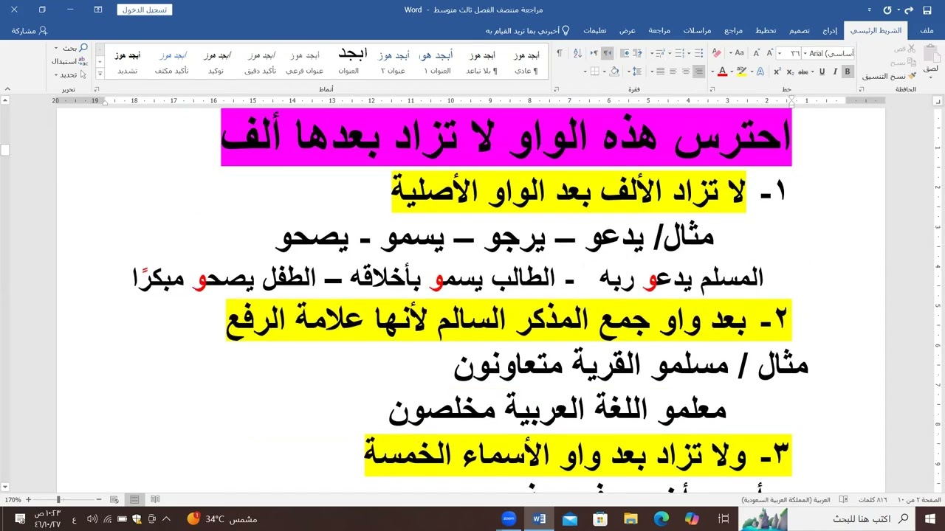The image size is (945, 531).
Task: Select the Heading 1 (العنوان ١) style
Action: (436, 63)
